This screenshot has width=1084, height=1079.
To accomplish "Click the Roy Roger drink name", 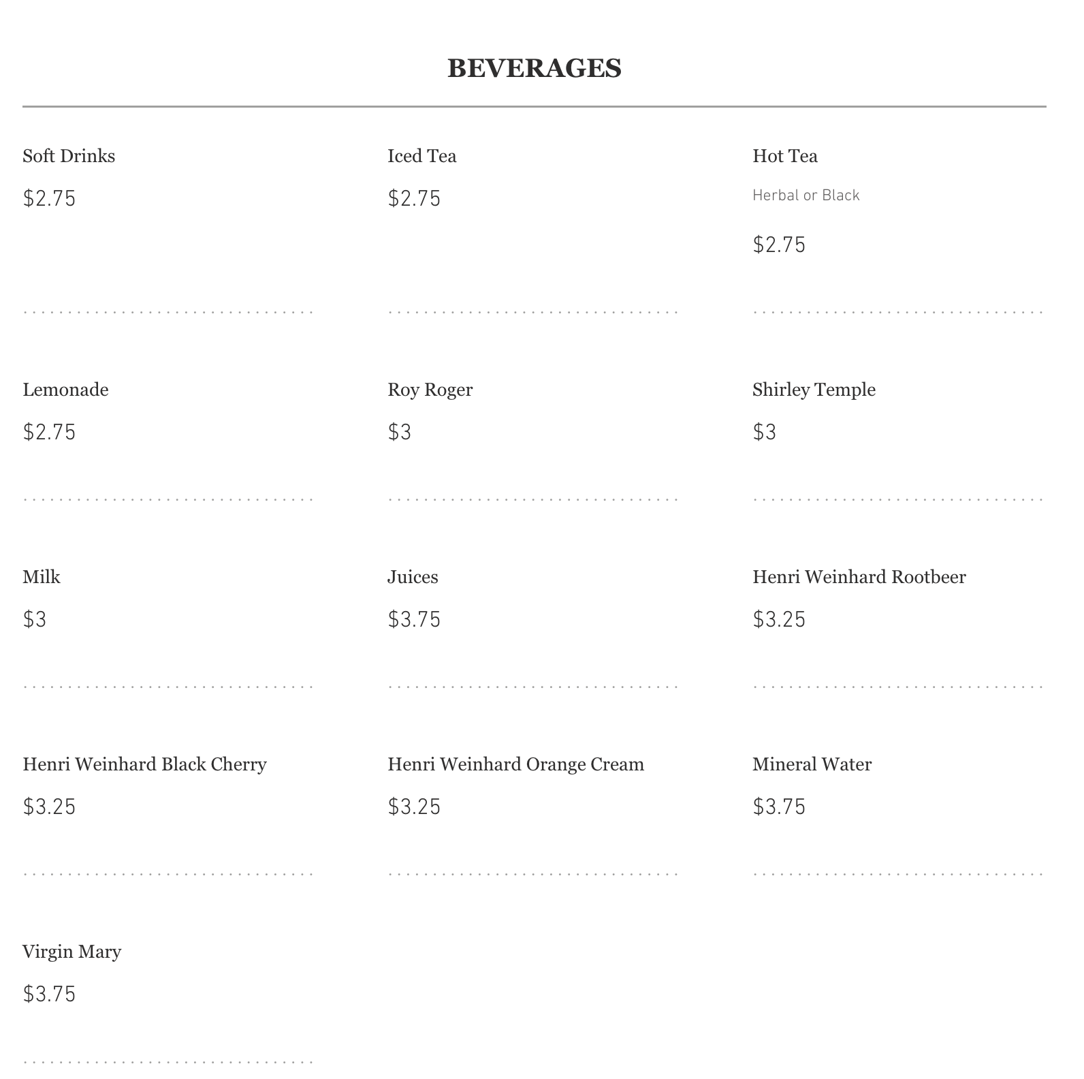I will point(430,390).
